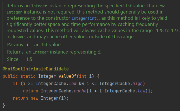Click the IntegerCache class before cache field

point(56,91)
